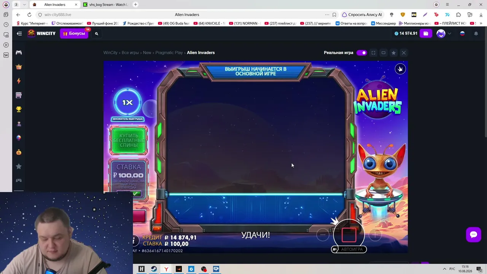Open browser history clock in side panel

[6, 24]
